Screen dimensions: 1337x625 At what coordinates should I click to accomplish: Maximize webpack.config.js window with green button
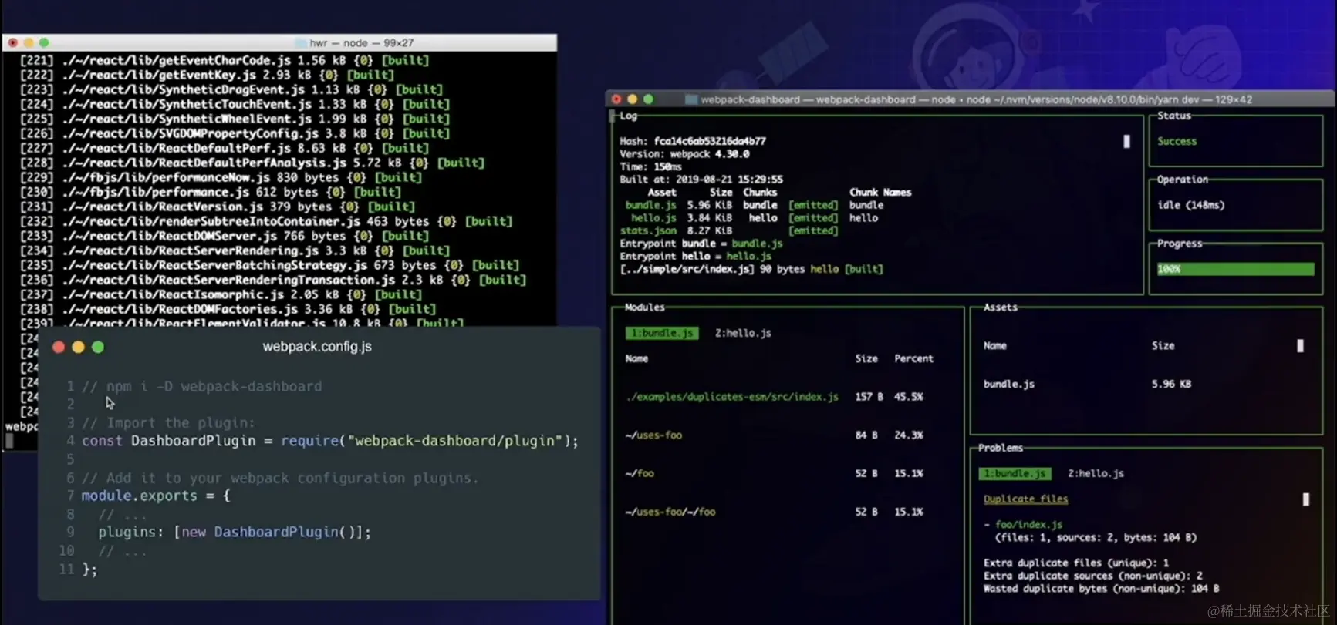click(x=98, y=347)
